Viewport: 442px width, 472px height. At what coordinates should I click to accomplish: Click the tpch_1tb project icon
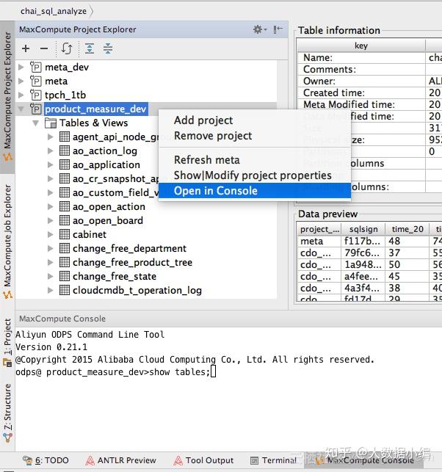tap(35, 95)
